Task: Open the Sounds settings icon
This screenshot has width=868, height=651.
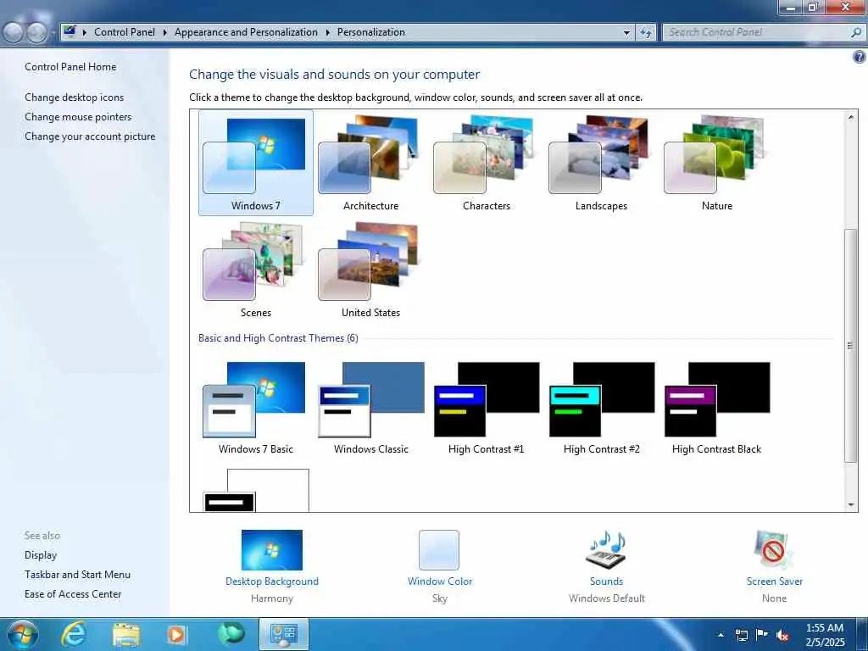Action: (606, 550)
